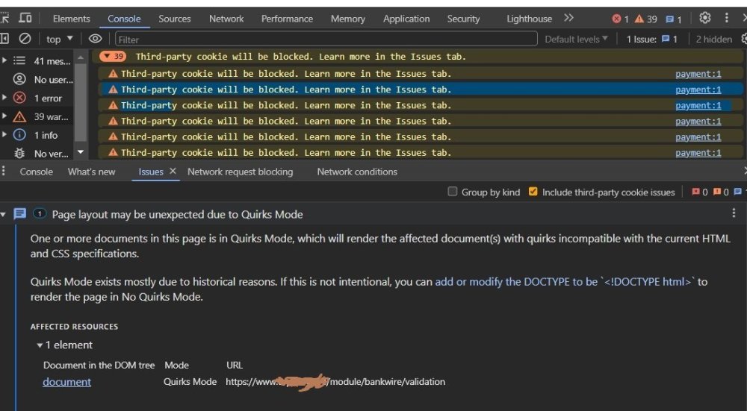The width and height of the screenshot is (747, 411).
Task: Open the Default levels dropdown
Action: point(576,39)
